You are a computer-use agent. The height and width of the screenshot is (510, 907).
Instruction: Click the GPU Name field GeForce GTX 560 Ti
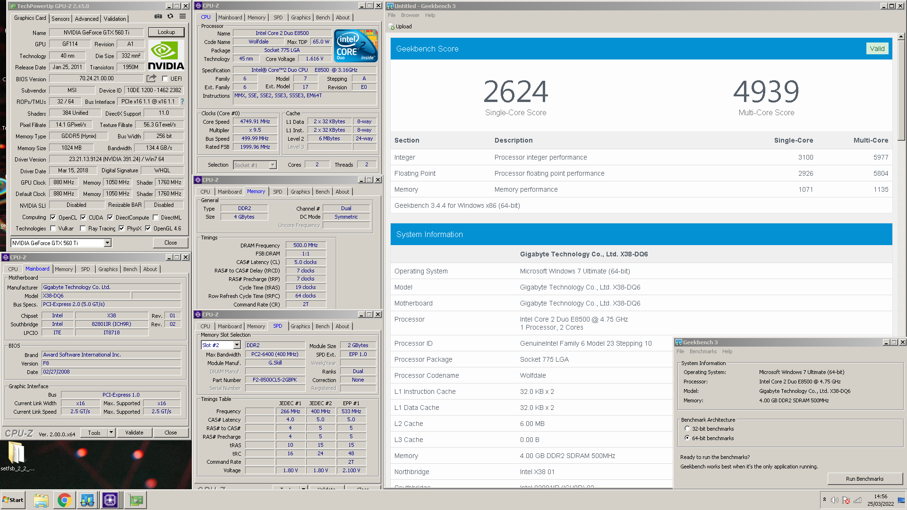point(96,33)
